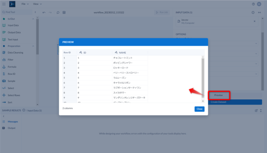Click the preview scrollbar down arrow
The width and height of the screenshot is (267, 153).
point(203,101)
